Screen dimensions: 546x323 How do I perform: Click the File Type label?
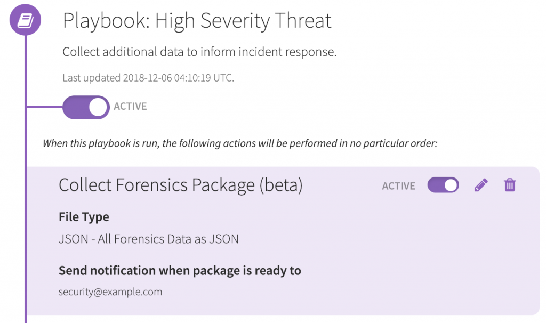point(84,217)
